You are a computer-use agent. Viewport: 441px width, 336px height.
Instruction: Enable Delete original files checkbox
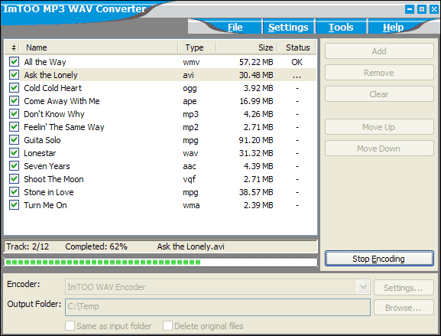tap(167, 326)
